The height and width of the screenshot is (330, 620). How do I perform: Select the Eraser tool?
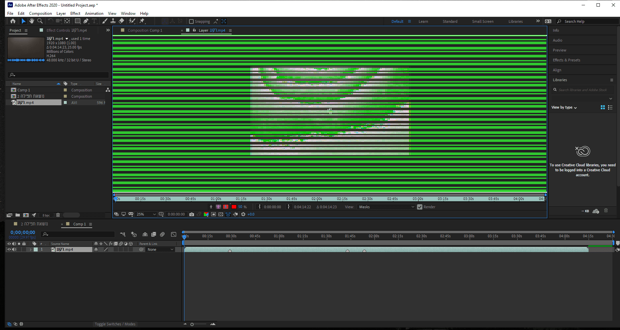pos(121,21)
